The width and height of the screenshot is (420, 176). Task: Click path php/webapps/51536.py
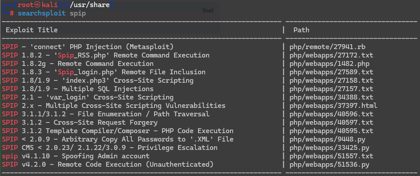(x=329, y=165)
